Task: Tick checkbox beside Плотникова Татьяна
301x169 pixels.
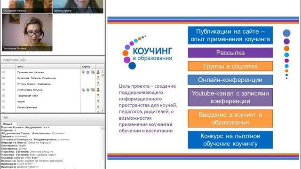Action: coord(3,90)
